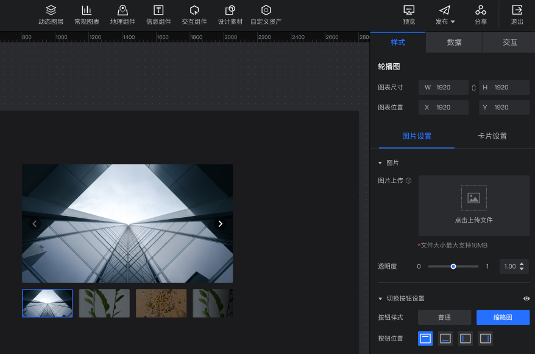Switch to the 卡片设置 tab
This screenshot has height=354, width=535.
point(492,136)
